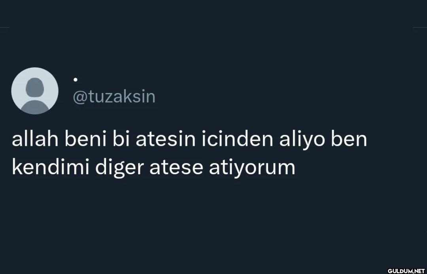Click the word 'aliyo' in the tweet
427x274 pixels.
point(302,140)
